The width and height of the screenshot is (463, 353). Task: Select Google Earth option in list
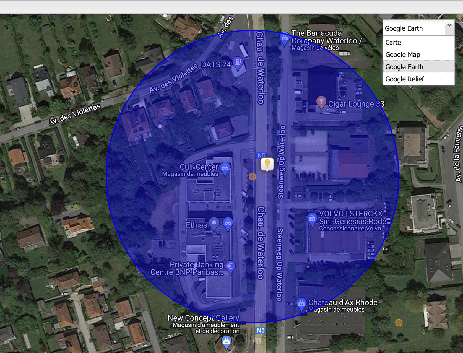[x=418, y=67]
